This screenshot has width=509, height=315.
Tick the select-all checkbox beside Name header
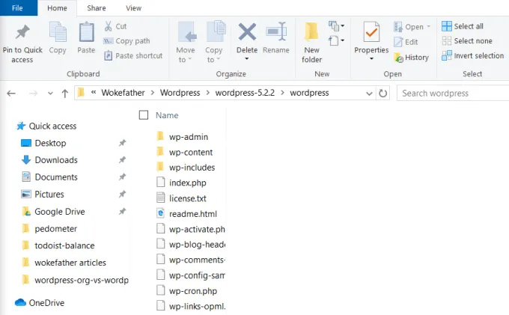[144, 115]
